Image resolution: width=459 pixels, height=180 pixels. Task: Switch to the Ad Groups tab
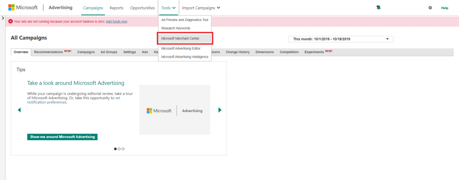click(x=109, y=52)
